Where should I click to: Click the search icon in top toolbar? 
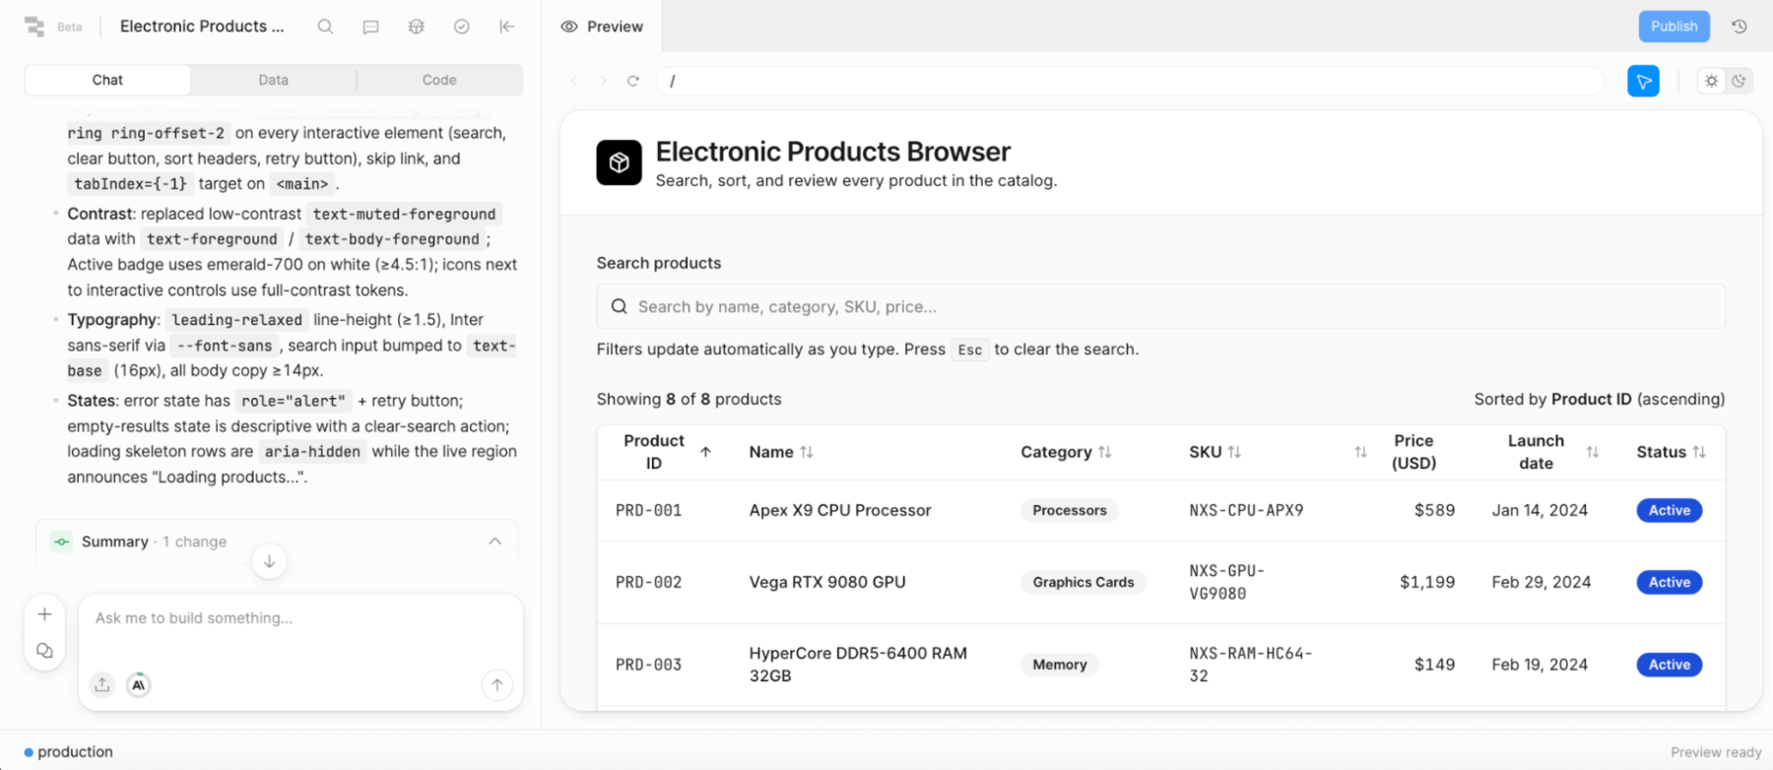coord(325,27)
